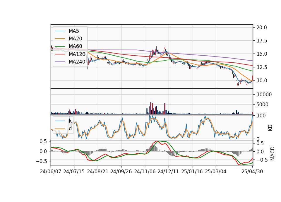Click the MA60 legend label
This screenshot has height=202, width=281.
click(x=75, y=46)
